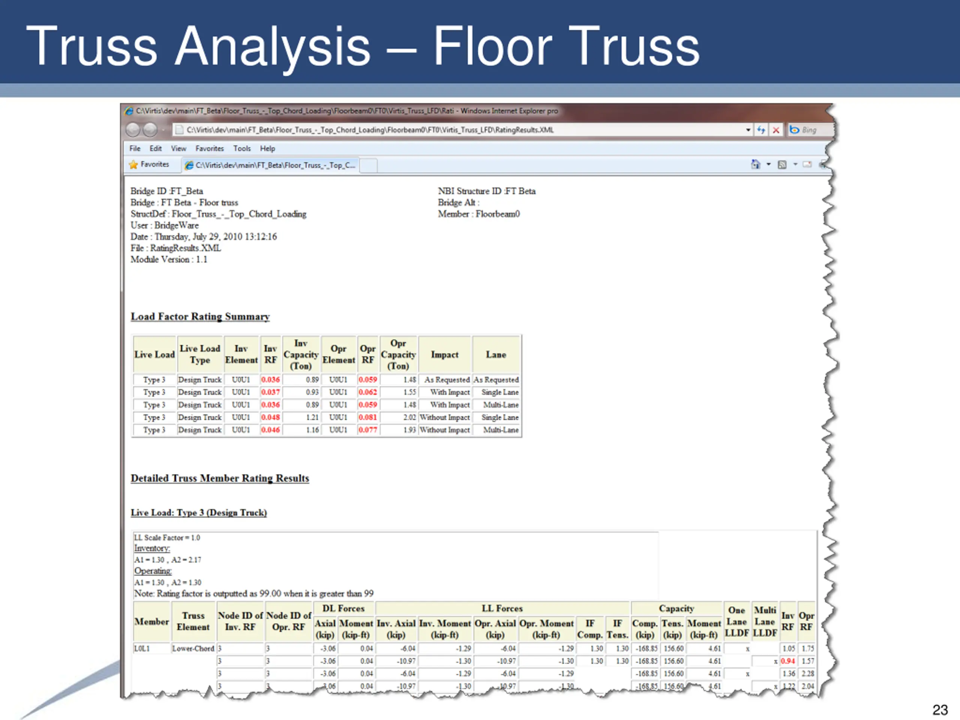Image resolution: width=960 pixels, height=720 pixels.
Task: Open the View menu
Action: coord(178,148)
